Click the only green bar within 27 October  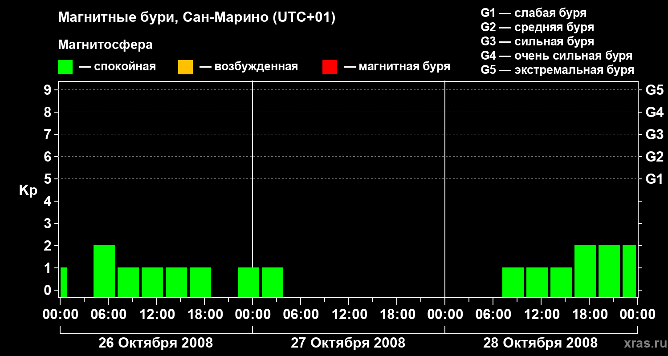coord(273,282)
